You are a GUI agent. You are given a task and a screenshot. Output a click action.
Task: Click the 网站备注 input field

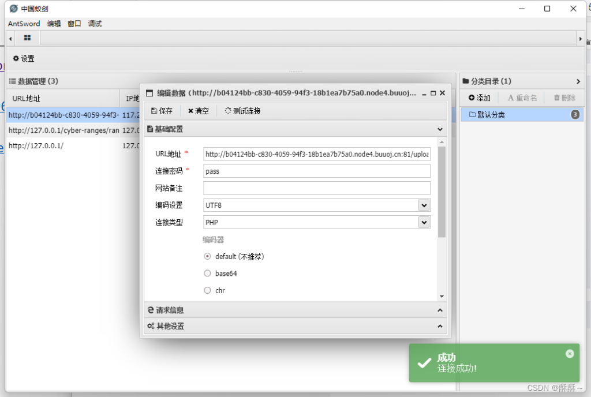(x=317, y=188)
